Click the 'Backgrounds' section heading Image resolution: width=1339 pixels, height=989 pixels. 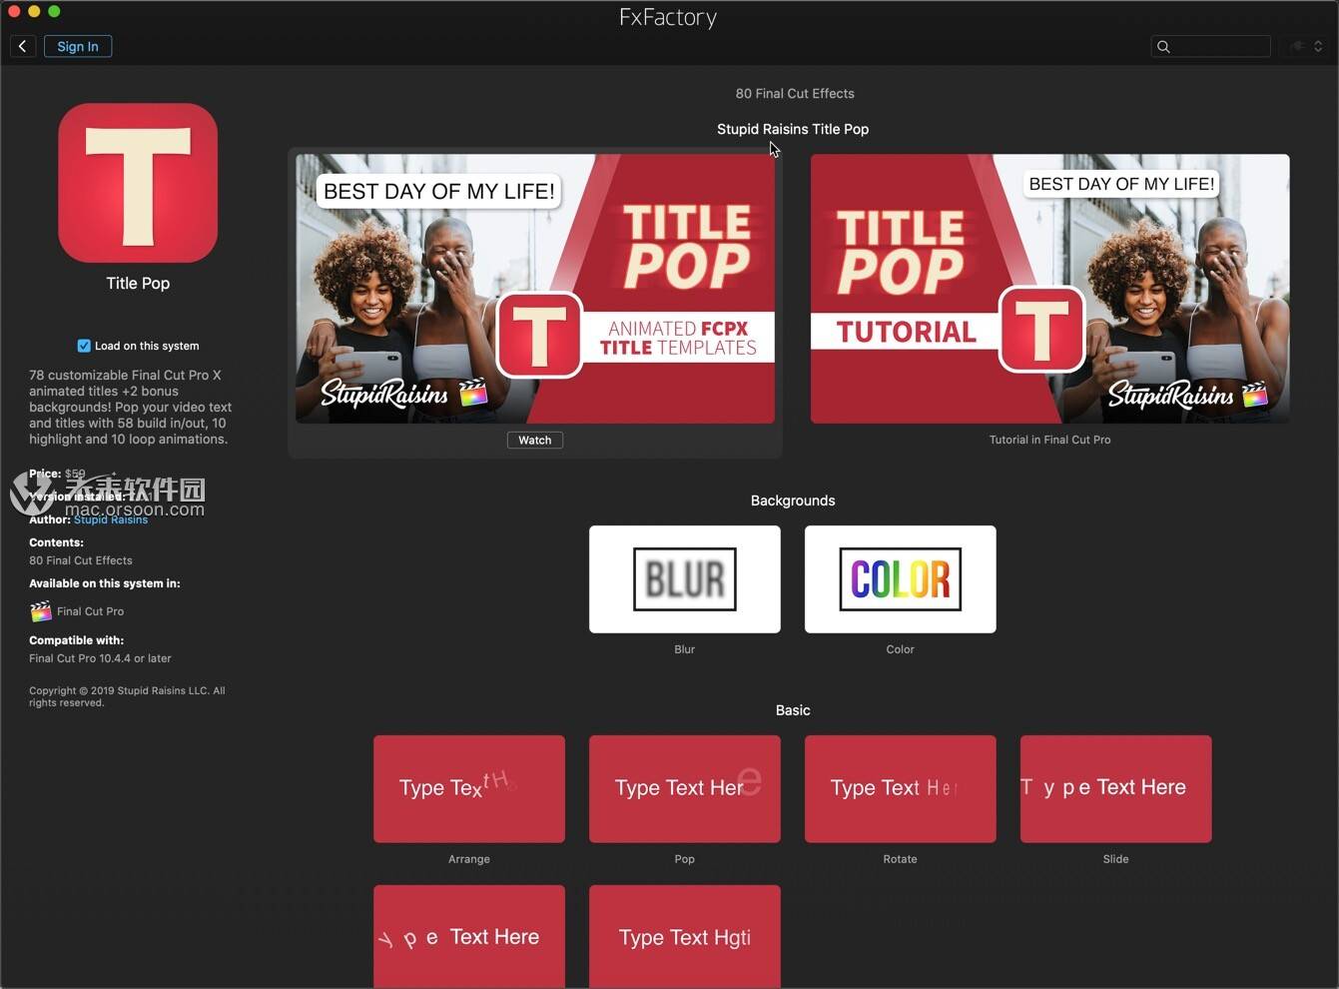point(793,500)
